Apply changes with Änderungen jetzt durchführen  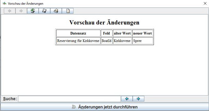[105, 107]
